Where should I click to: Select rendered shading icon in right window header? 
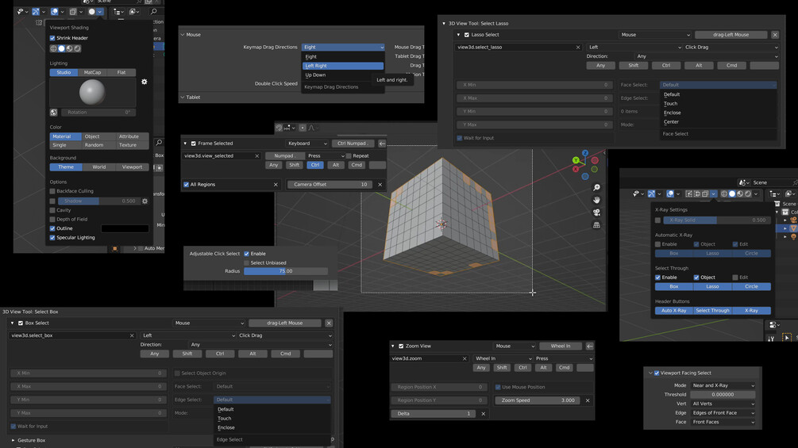coord(748,194)
